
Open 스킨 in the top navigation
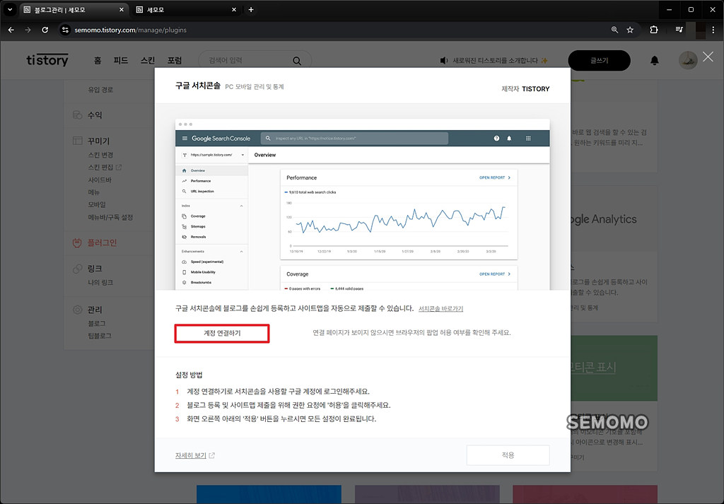tap(148, 61)
